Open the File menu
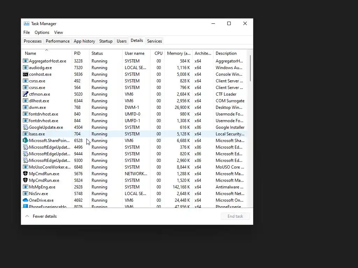 tap(27, 32)
